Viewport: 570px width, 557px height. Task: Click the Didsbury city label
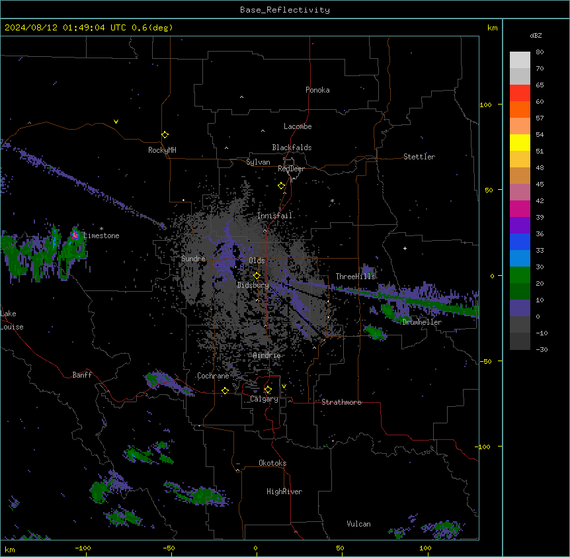[x=253, y=285]
